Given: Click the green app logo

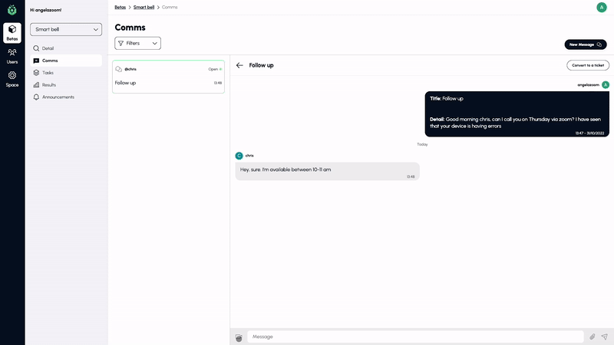Looking at the screenshot, I should (x=12, y=10).
